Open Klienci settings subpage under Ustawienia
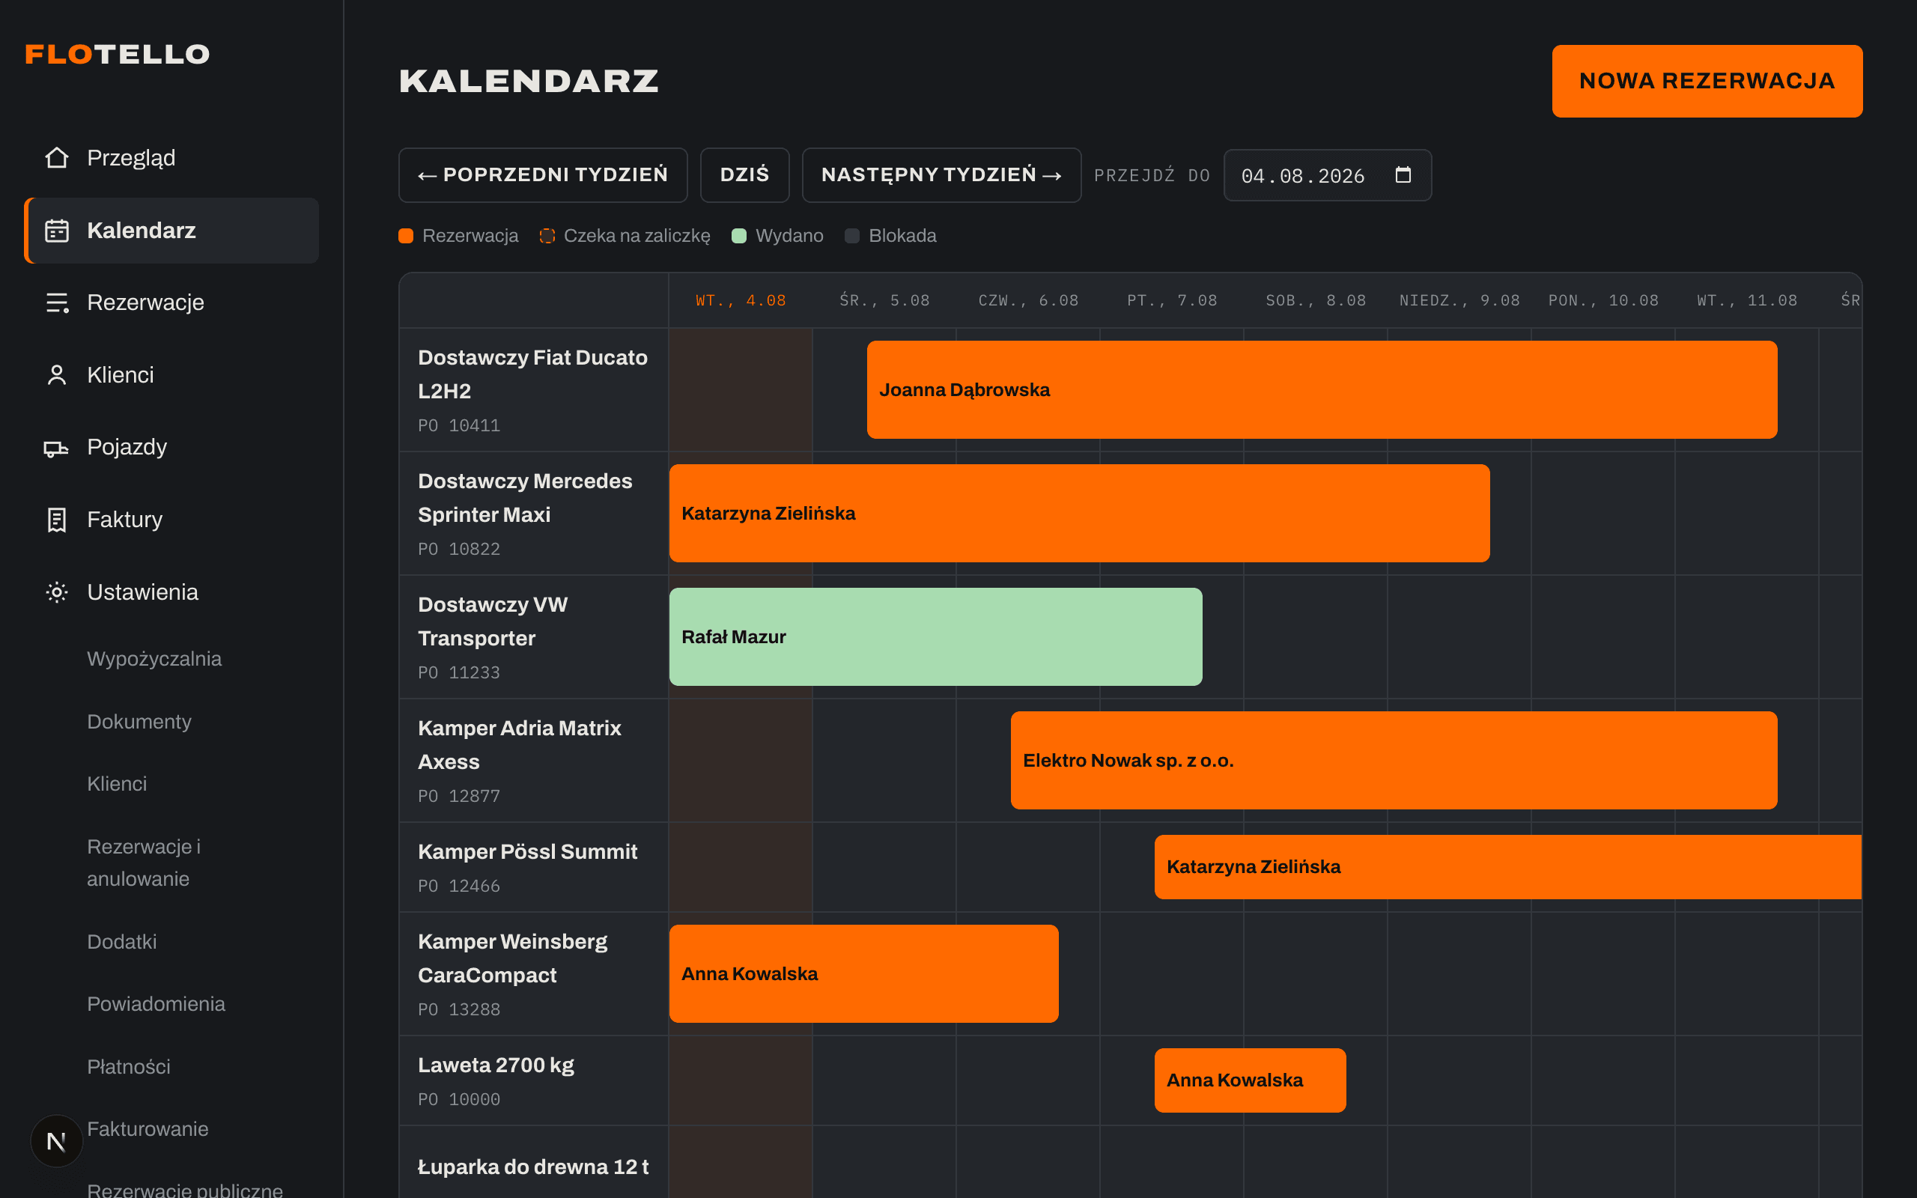1917x1198 pixels. pos(118,784)
